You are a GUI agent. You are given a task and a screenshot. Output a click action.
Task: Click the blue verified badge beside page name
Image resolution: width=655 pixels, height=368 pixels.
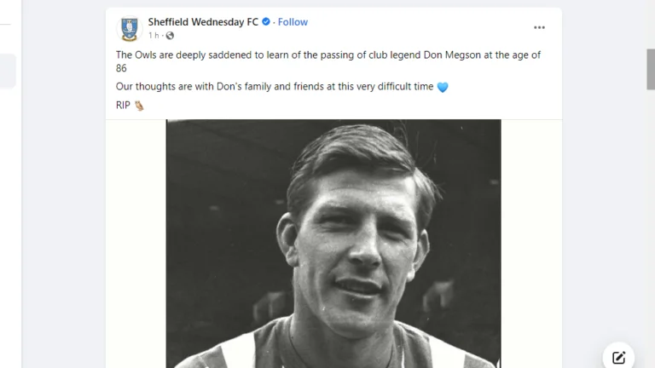(266, 22)
